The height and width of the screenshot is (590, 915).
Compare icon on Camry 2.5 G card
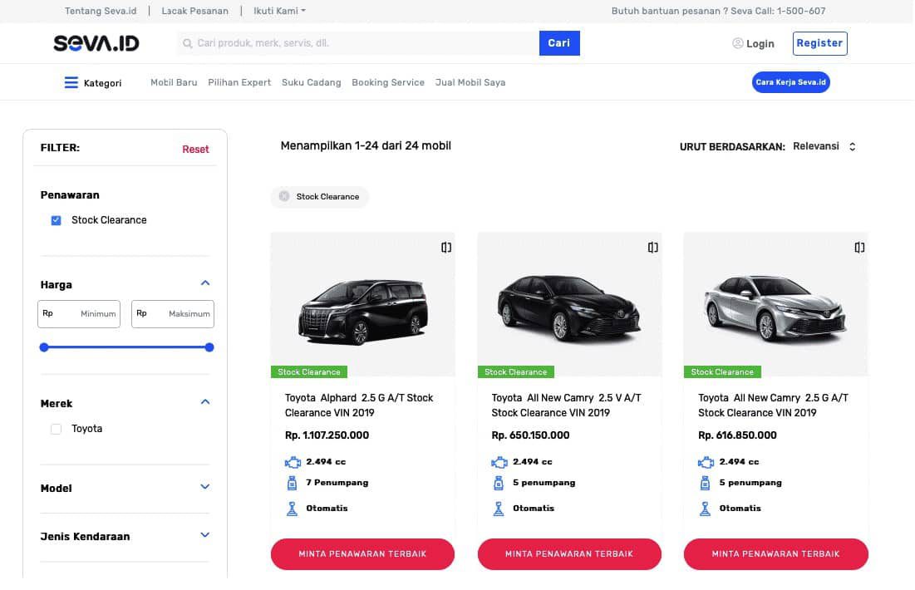[x=859, y=248]
